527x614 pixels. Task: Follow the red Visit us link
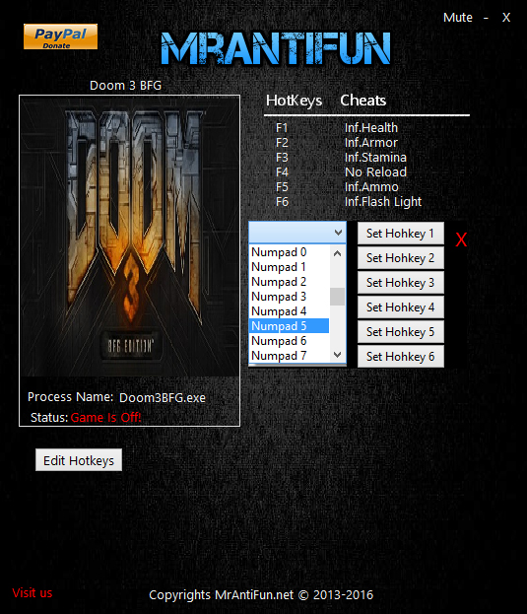point(33,593)
